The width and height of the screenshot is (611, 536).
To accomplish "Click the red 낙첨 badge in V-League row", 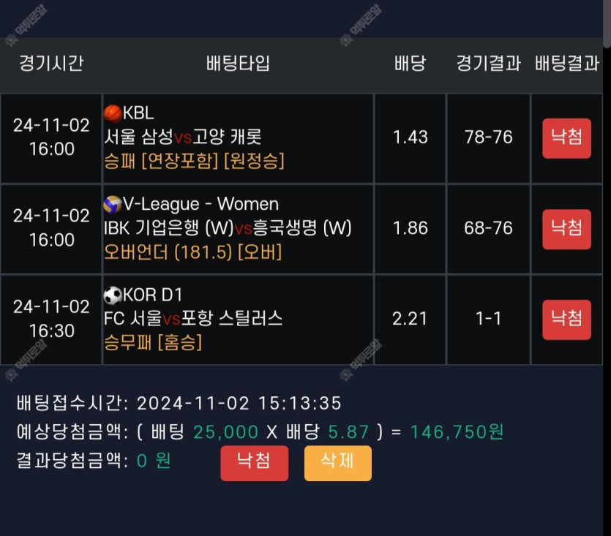I will (566, 229).
